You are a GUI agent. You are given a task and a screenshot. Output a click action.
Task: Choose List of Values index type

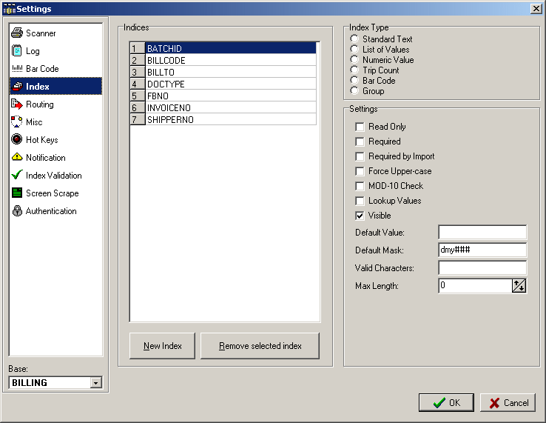click(354, 49)
